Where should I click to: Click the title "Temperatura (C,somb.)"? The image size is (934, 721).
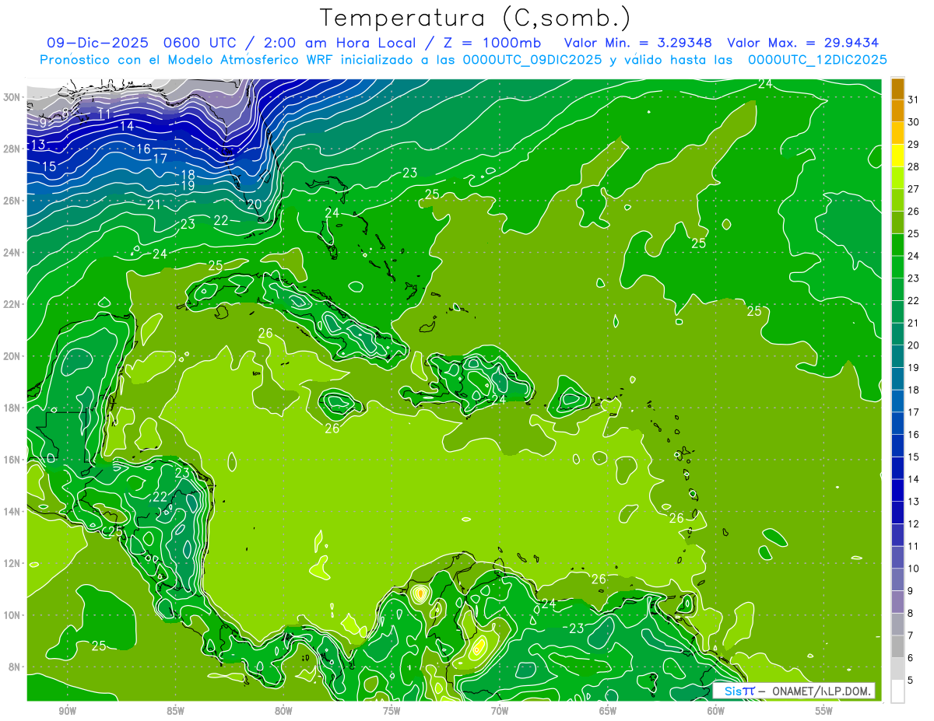[476, 18]
